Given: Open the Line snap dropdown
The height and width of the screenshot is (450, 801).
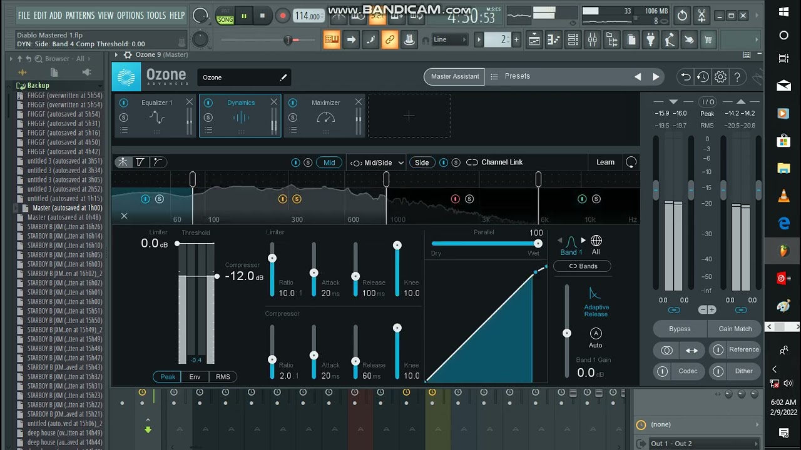Looking at the screenshot, I should click(x=450, y=39).
